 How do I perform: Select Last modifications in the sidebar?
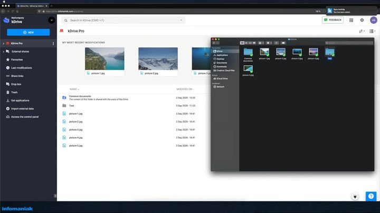click(21, 68)
